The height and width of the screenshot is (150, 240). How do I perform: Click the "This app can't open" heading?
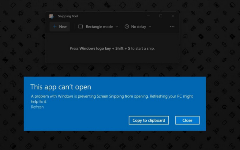[x=61, y=87]
